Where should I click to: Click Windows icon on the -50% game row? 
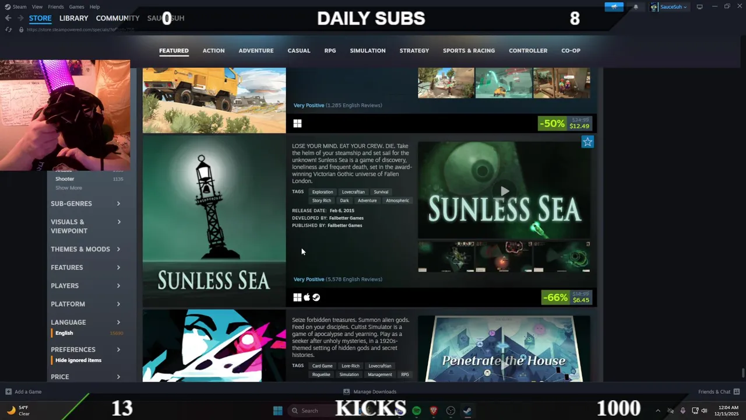tap(297, 123)
